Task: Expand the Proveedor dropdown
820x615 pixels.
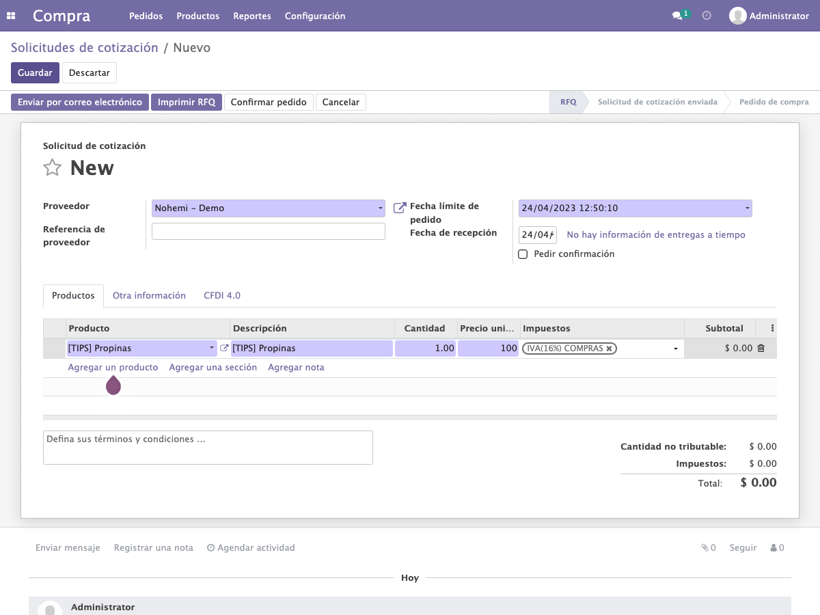Action: 381,208
